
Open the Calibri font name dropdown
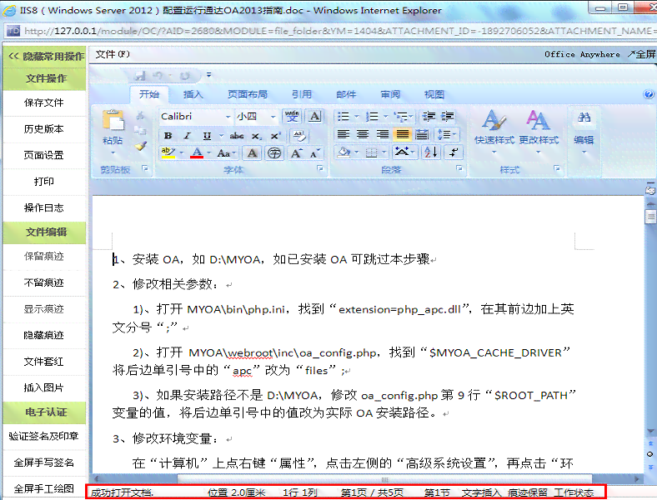228,117
